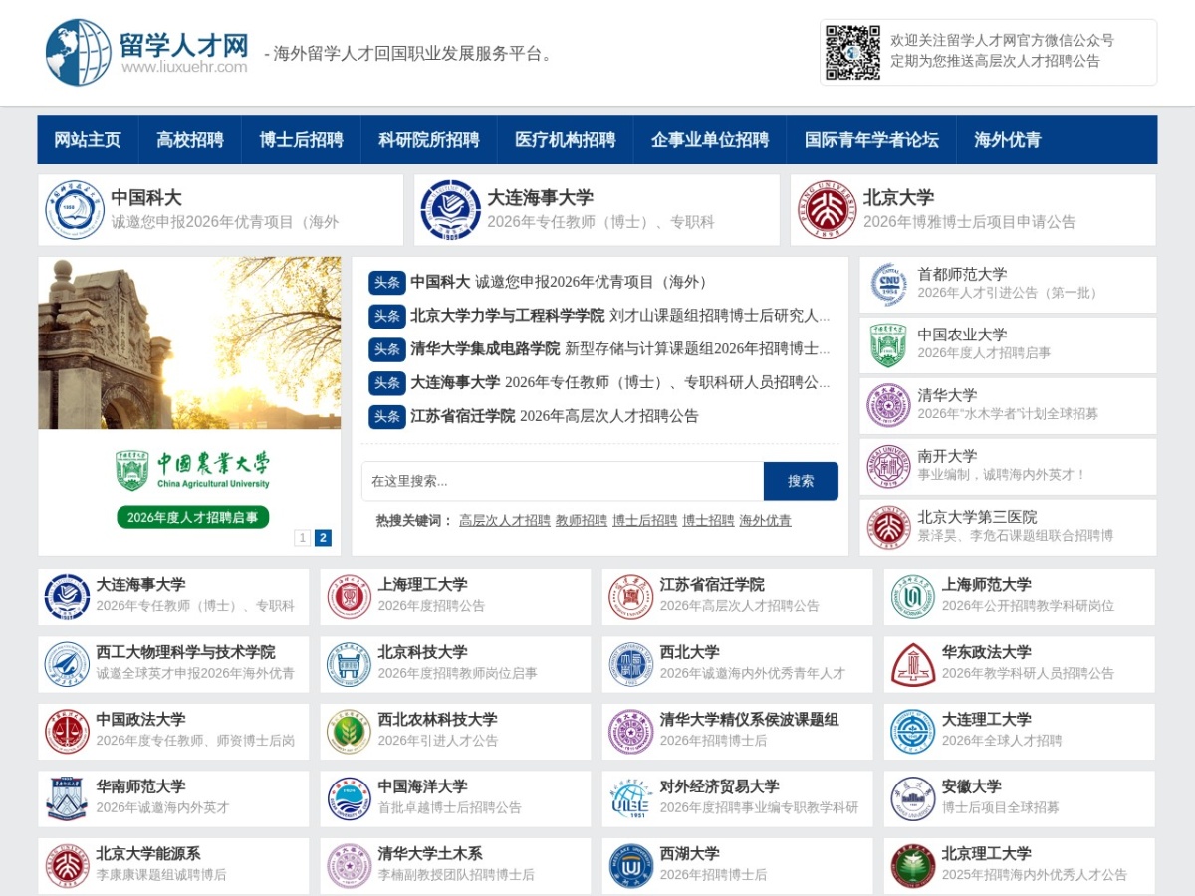
Task: Click 上海师范大学 logo
Action: coord(913,596)
